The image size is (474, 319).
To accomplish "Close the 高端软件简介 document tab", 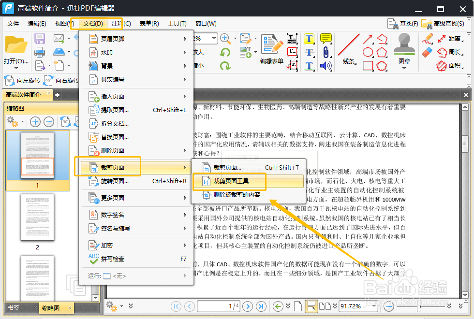I will click(48, 93).
